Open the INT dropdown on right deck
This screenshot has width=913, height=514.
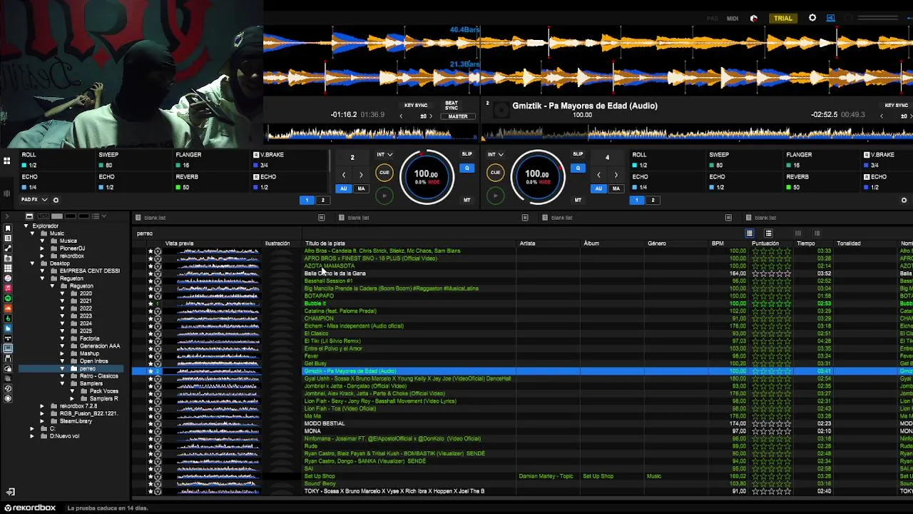point(496,154)
